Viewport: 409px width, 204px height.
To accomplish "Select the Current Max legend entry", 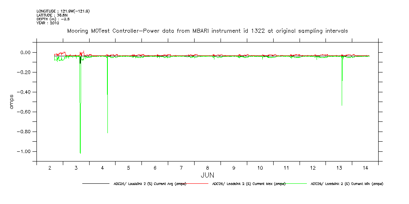I will click(x=249, y=184).
